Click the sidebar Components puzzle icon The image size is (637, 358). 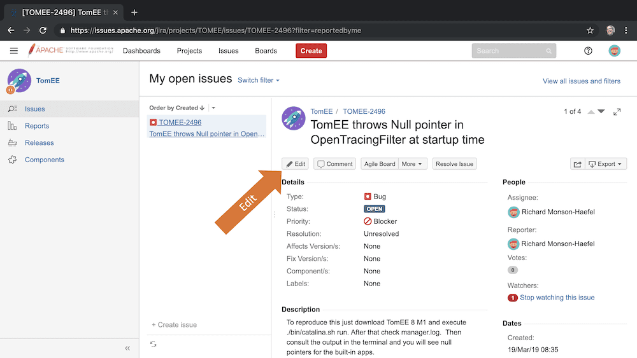pyautogui.click(x=13, y=160)
